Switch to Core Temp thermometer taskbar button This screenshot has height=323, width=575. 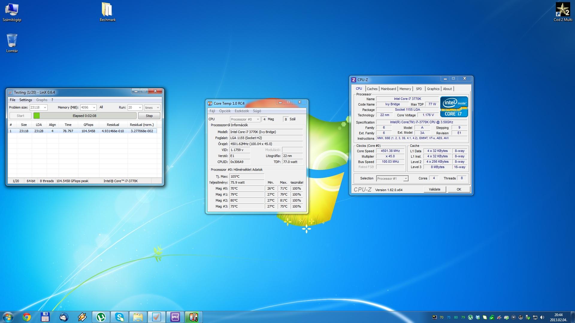(194, 317)
